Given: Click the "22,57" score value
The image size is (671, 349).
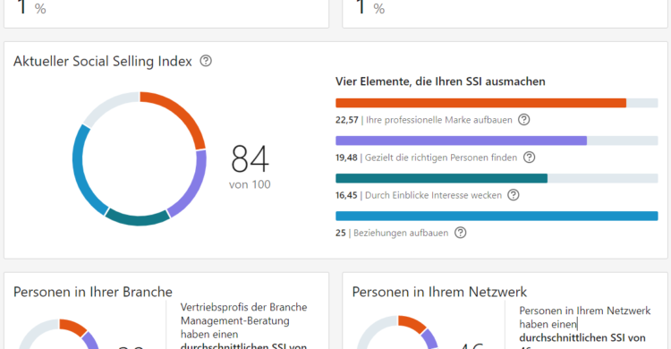Looking at the screenshot, I should tap(346, 120).
